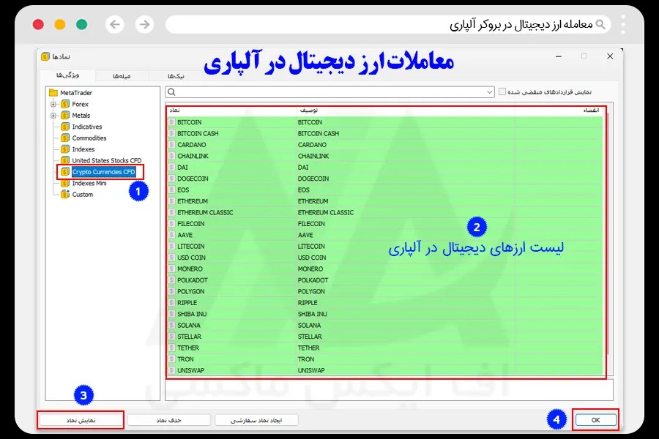
Task: Click the symbol icon beside ETHEREUM row
Action: [171, 201]
